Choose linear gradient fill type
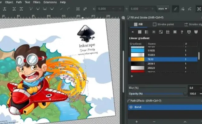Screen dimensions: 202x124 (147, 32)
